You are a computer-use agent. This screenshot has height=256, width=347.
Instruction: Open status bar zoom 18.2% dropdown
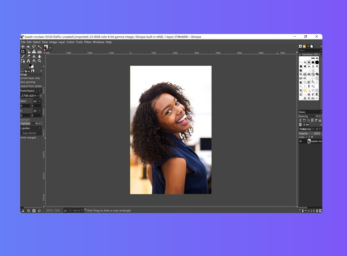pos(78,210)
